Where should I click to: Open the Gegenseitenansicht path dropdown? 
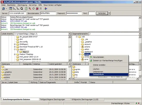click(x=140, y=34)
